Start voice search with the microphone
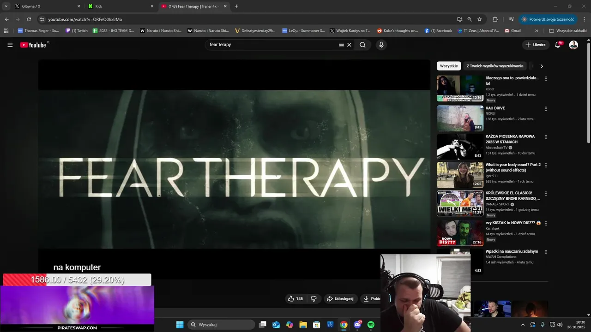 click(x=381, y=45)
